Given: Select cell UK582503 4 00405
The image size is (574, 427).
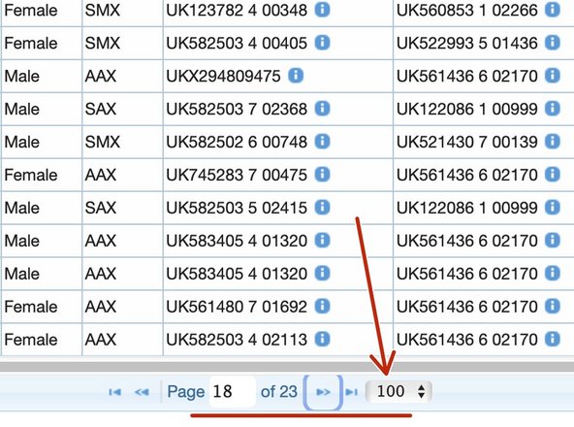Looking at the screenshot, I should [278, 43].
